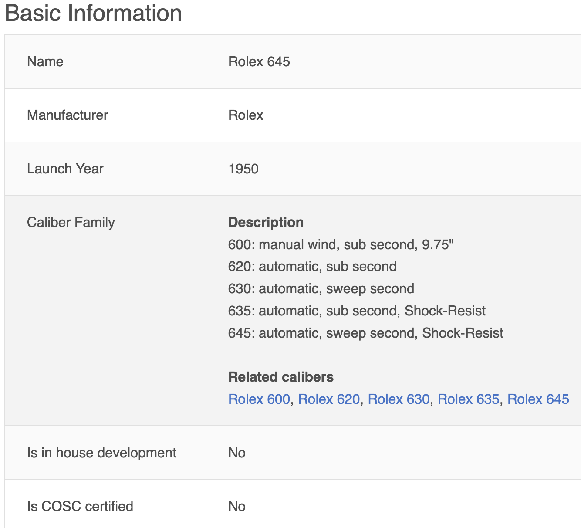Select the 'No' value for COSC certified
The height and width of the screenshot is (528, 581).
coord(237,506)
